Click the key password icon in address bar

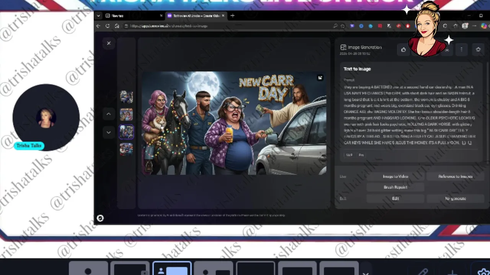coord(335,26)
